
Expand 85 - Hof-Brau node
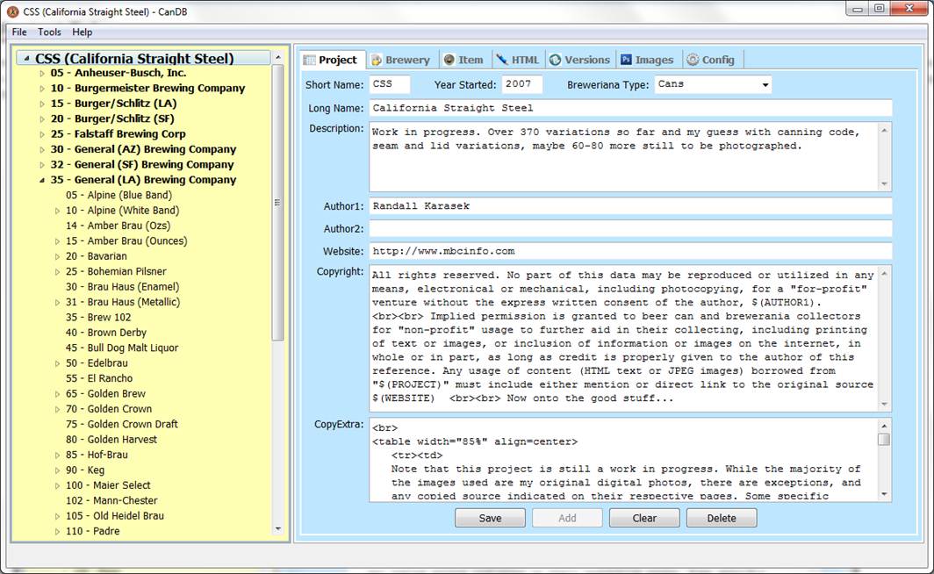[x=57, y=456]
